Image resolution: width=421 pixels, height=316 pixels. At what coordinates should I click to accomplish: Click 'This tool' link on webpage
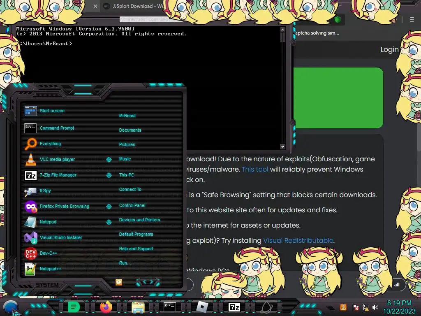click(255, 169)
